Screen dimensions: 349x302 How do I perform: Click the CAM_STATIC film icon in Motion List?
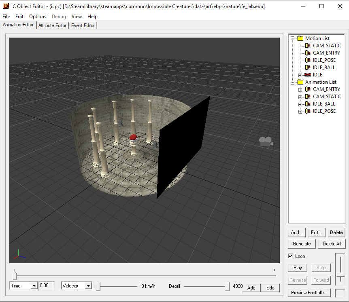tap(308, 46)
